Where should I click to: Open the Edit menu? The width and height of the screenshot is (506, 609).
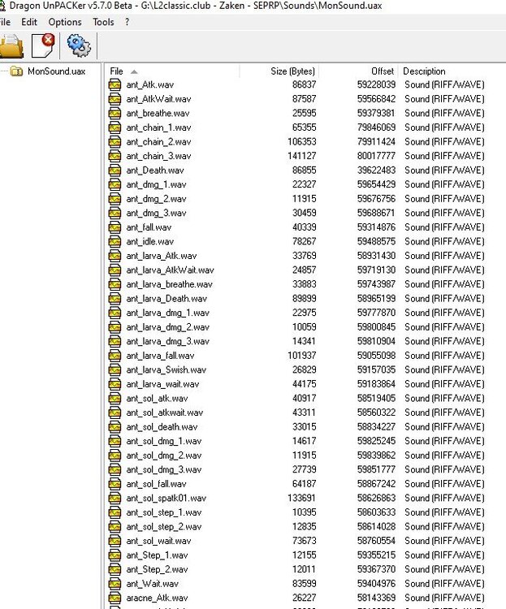click(29, 22)
